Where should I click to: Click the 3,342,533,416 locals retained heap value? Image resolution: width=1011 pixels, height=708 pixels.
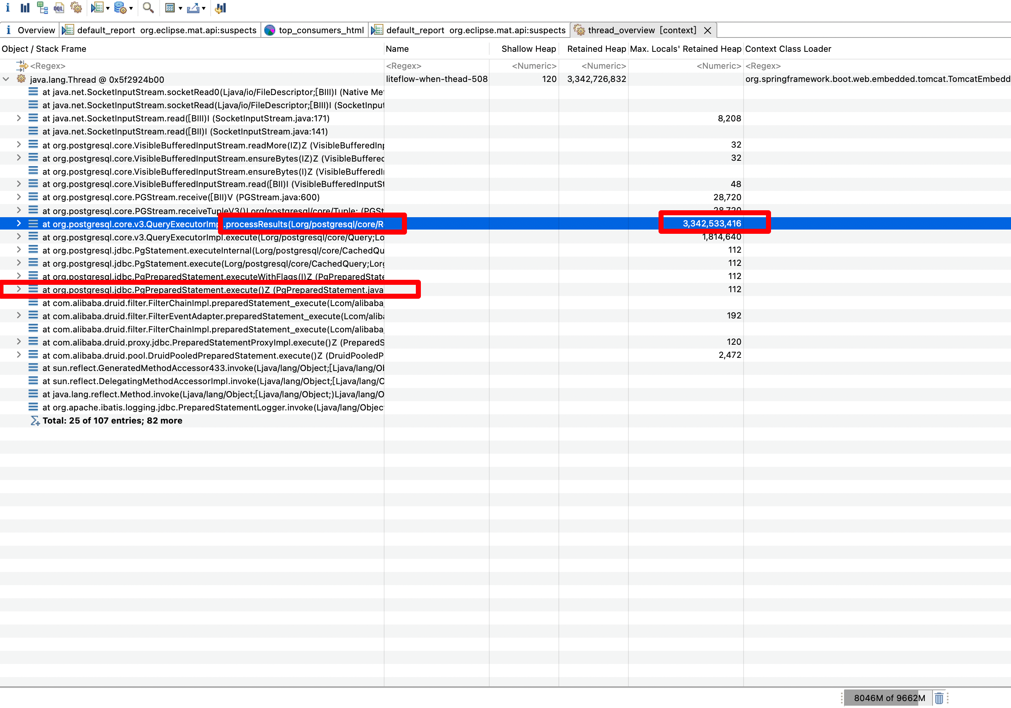click(x=711, y=223)
